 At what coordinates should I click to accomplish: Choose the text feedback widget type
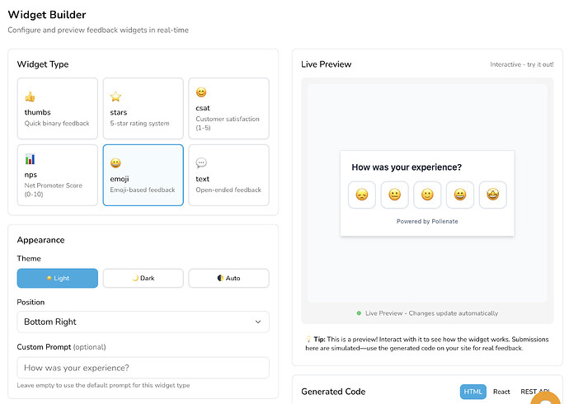[229, 175]
